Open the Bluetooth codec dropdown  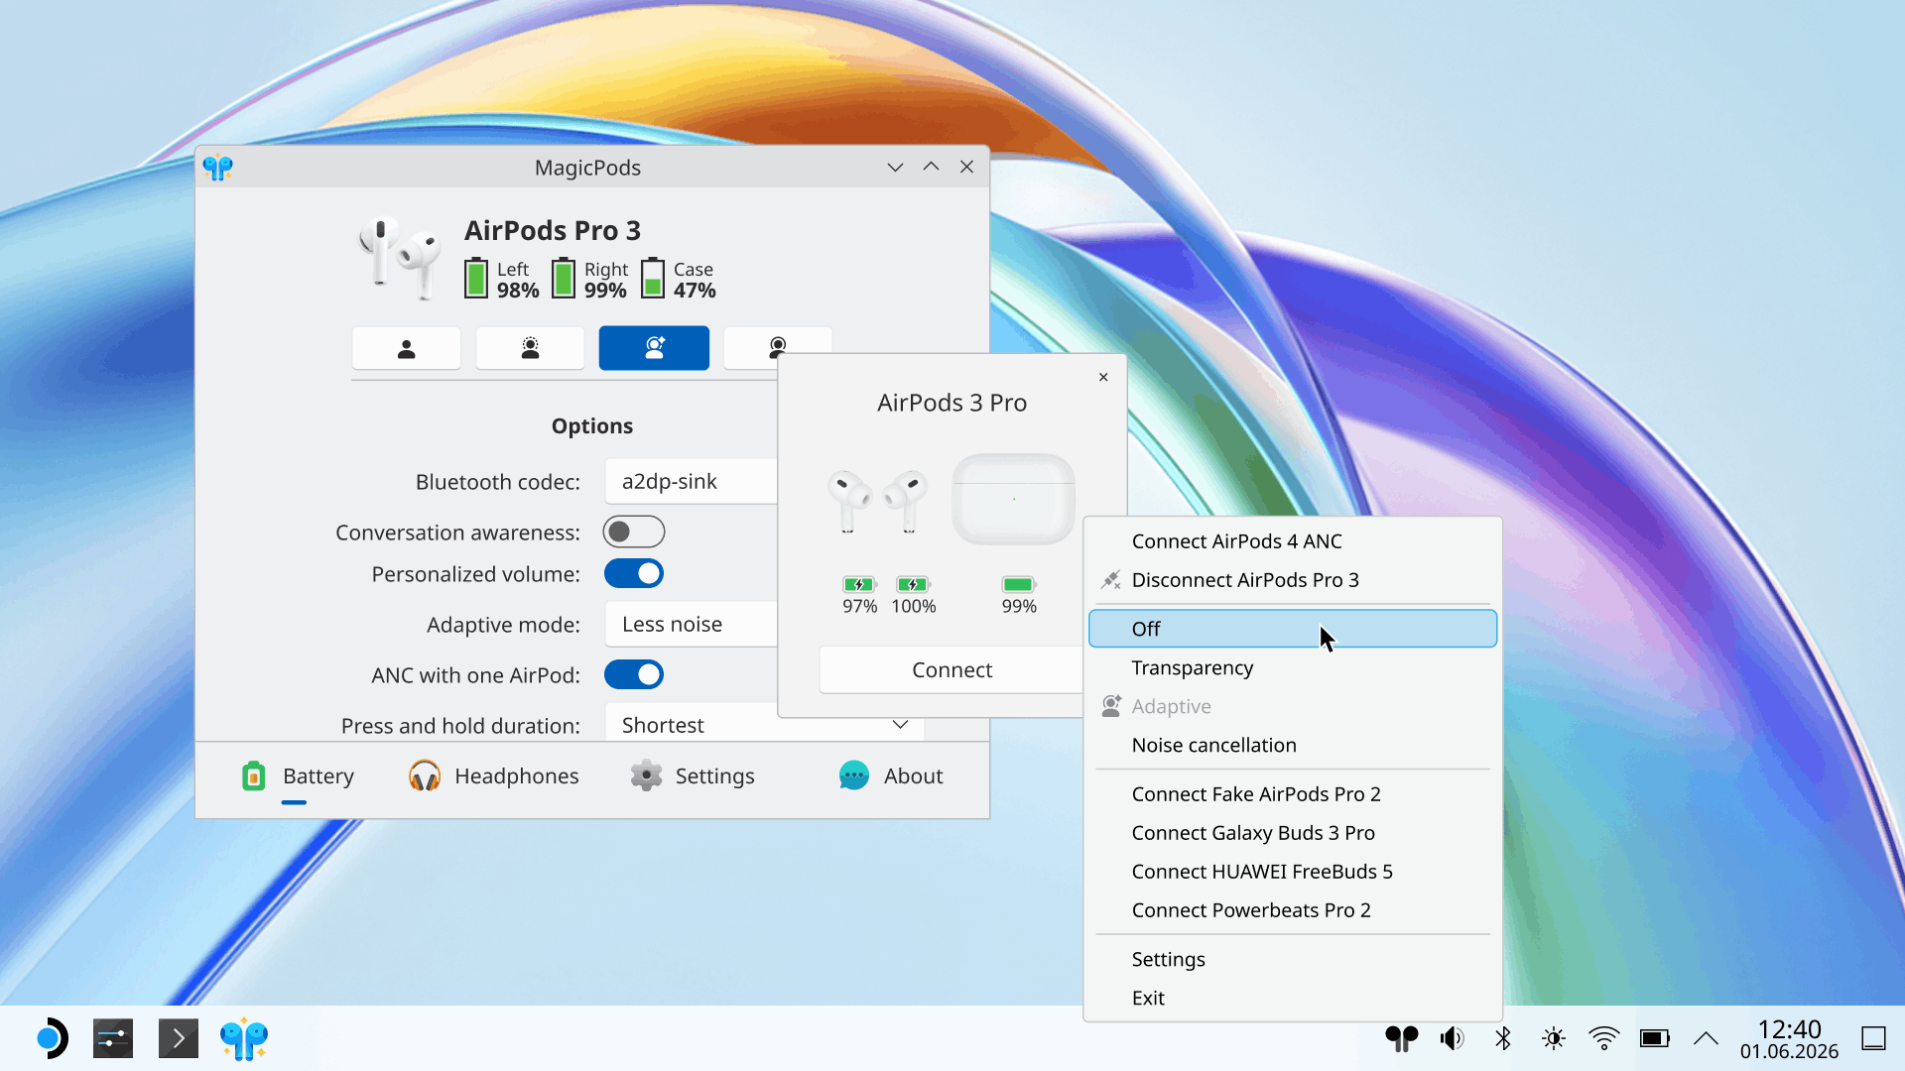coord(691,482)
